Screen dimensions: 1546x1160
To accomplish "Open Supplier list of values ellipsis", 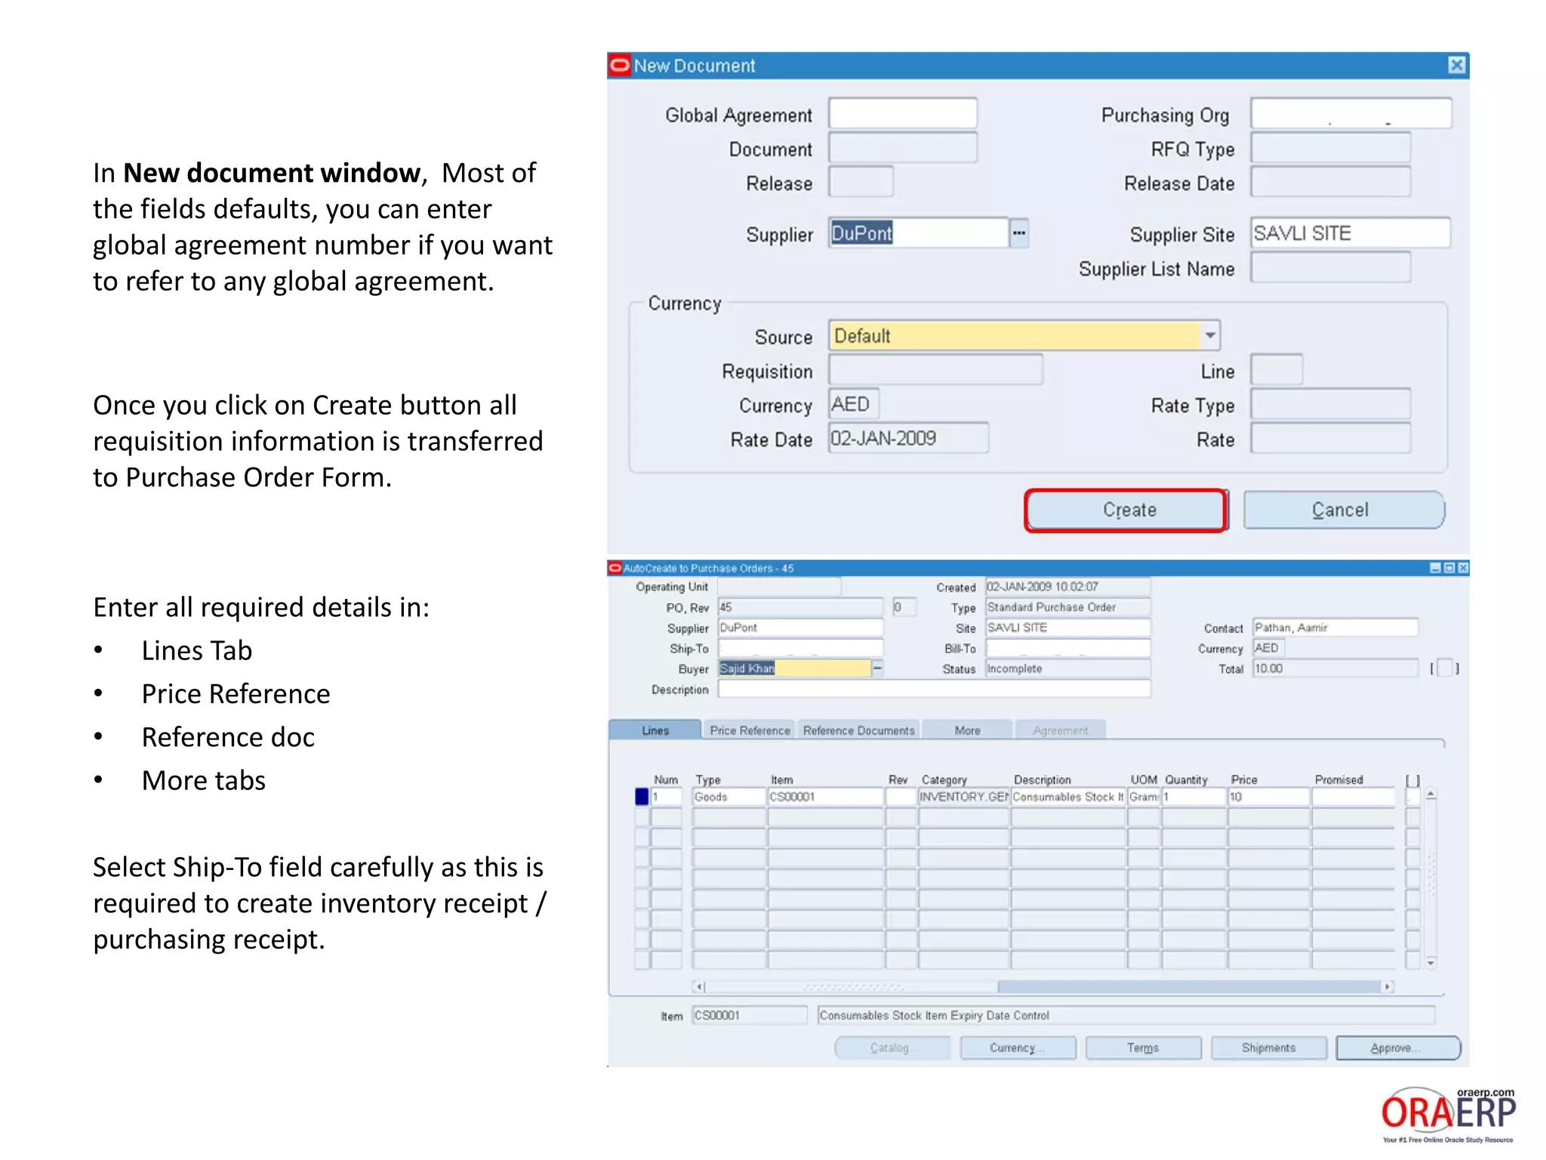I will (x=1018, y=233).
